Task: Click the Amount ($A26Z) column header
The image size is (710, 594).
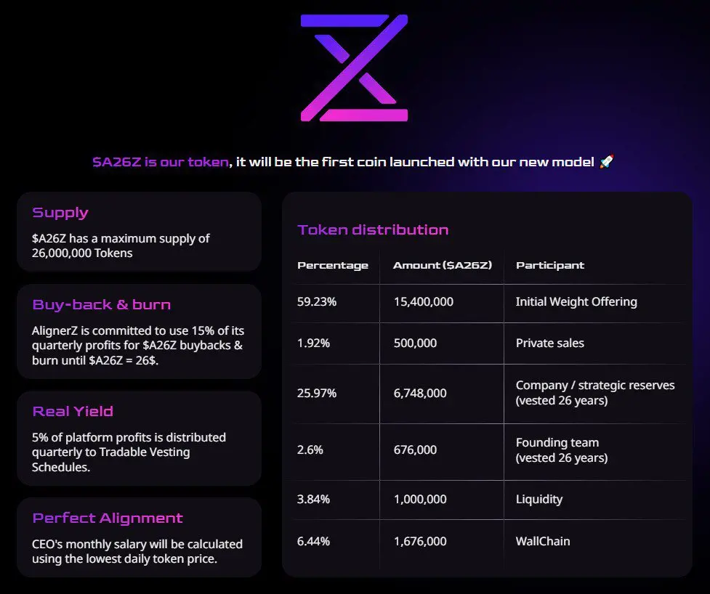Action: click(443, 265)
